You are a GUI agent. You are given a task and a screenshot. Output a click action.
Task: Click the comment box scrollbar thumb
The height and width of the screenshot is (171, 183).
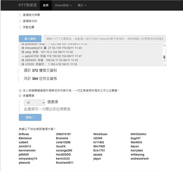(164, 57)
